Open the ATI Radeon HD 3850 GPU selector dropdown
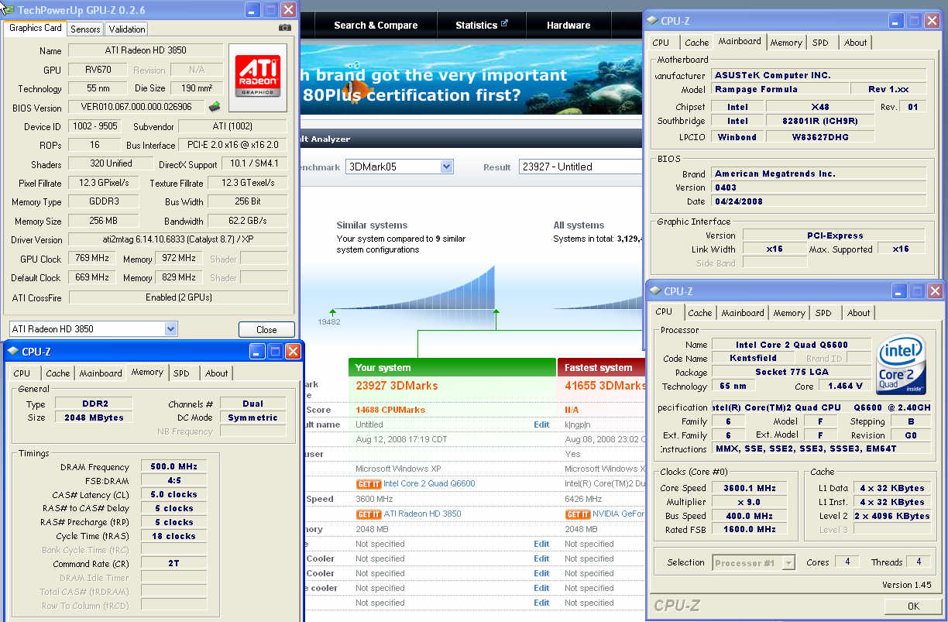Image resolution: width=948 pixels, height=622 pixels. click(171, 328)
